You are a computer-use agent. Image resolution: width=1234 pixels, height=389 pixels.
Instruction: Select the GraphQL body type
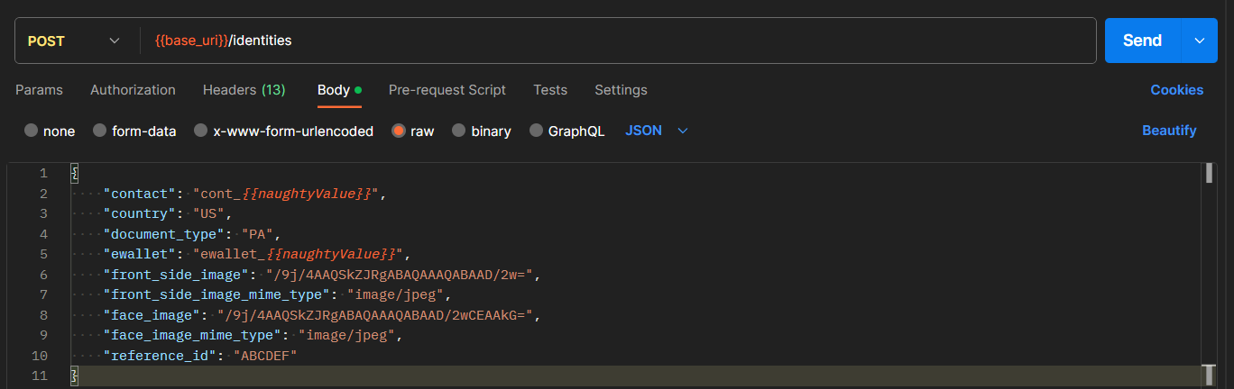coord(566,131)
